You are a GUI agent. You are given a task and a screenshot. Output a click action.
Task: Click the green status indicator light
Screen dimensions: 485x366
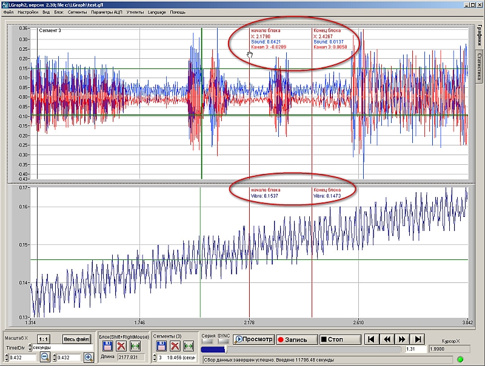tap(460, 359)
